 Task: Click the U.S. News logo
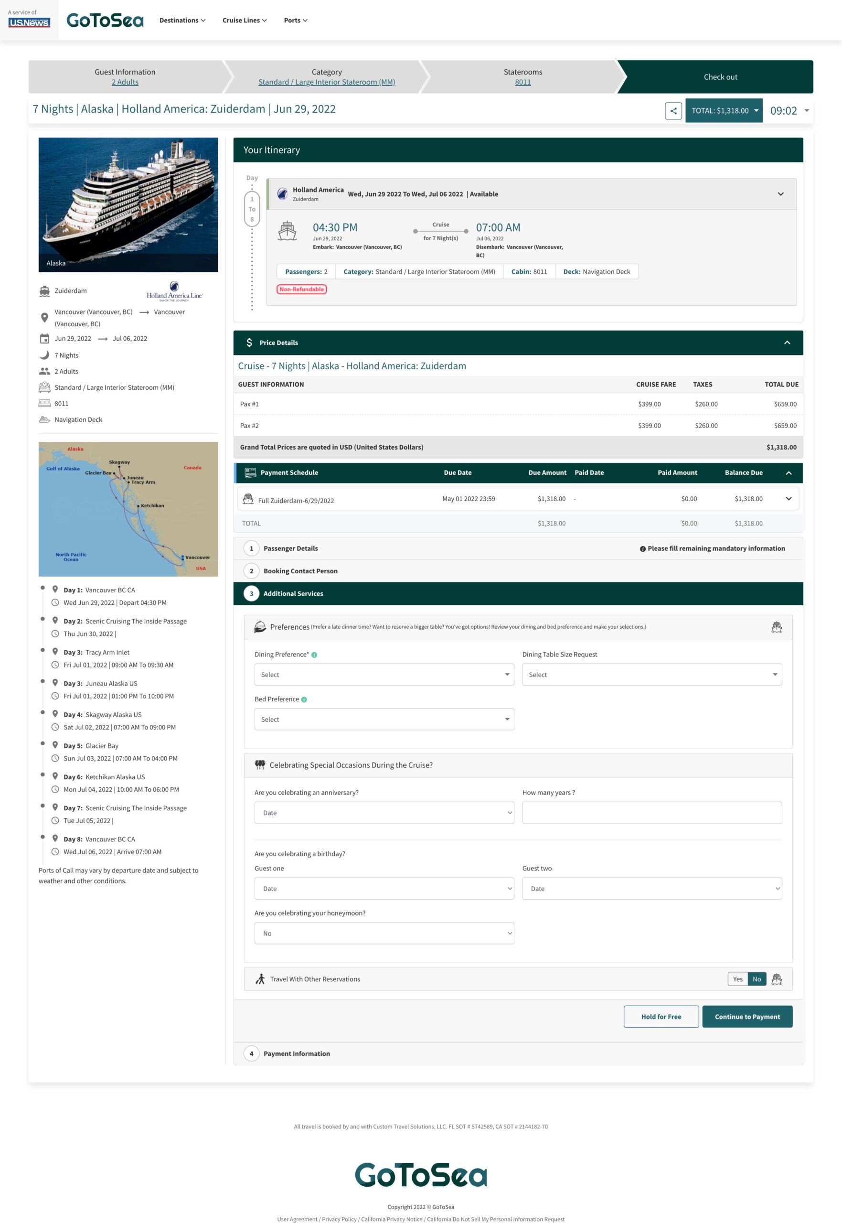(29, 22)
